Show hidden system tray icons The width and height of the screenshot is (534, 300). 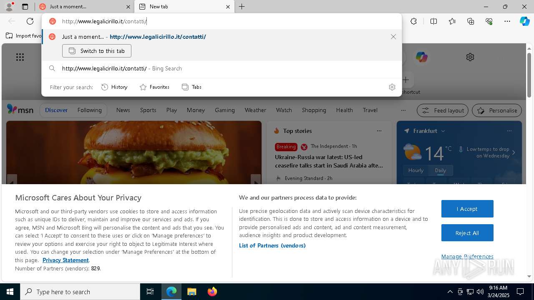click(x=450, y=292)
